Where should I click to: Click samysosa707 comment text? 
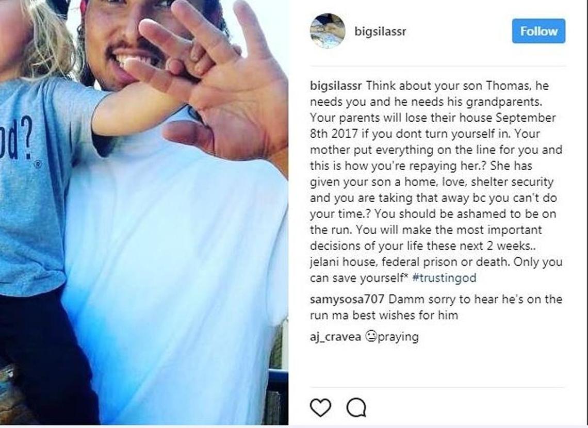[x=436, y=307]
